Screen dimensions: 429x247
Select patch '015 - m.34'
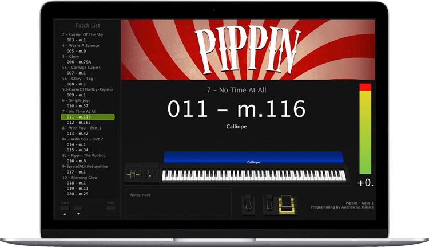point(77,150)
